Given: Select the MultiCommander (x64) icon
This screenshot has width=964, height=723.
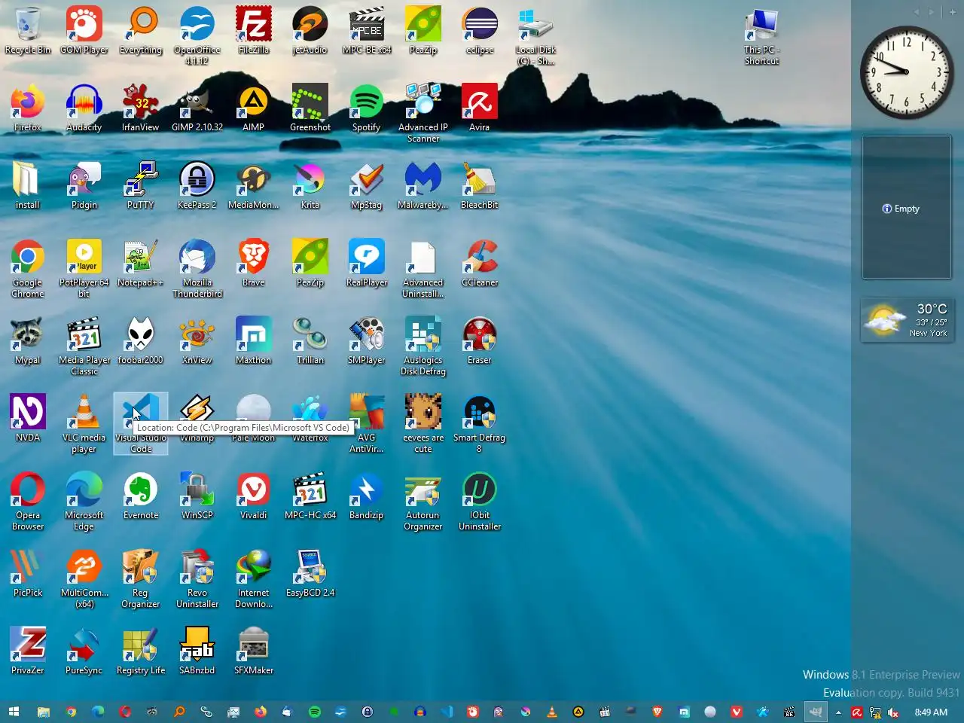Looking at the screenshot, I should (84, 579).
